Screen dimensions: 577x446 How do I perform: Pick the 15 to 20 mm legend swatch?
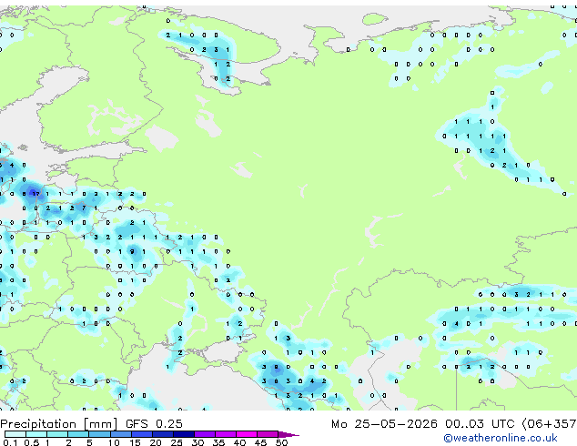pyautogui.click(x=141, y=434)
